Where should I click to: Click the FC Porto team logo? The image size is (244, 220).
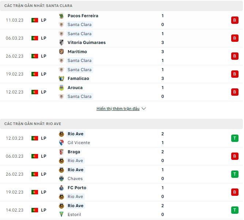click(61, 188)
